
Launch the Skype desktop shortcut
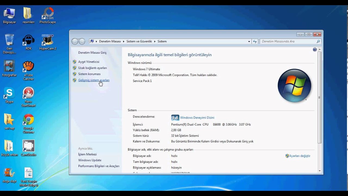pos(9,95)
